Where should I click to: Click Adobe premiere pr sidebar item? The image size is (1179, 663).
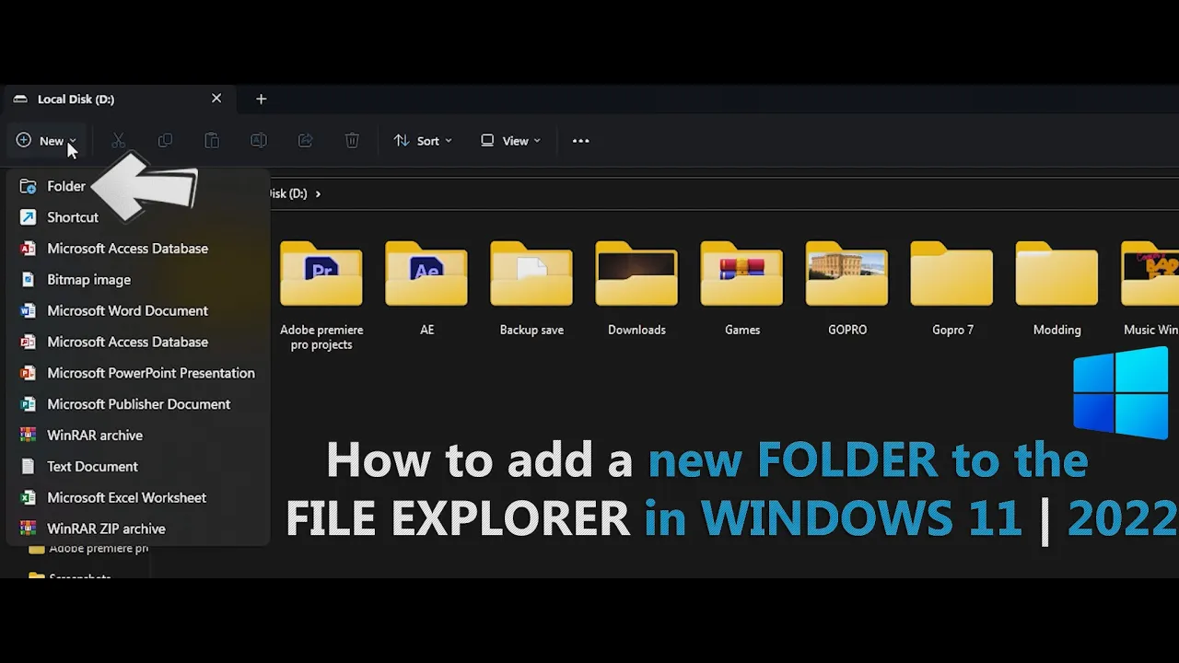88,549
